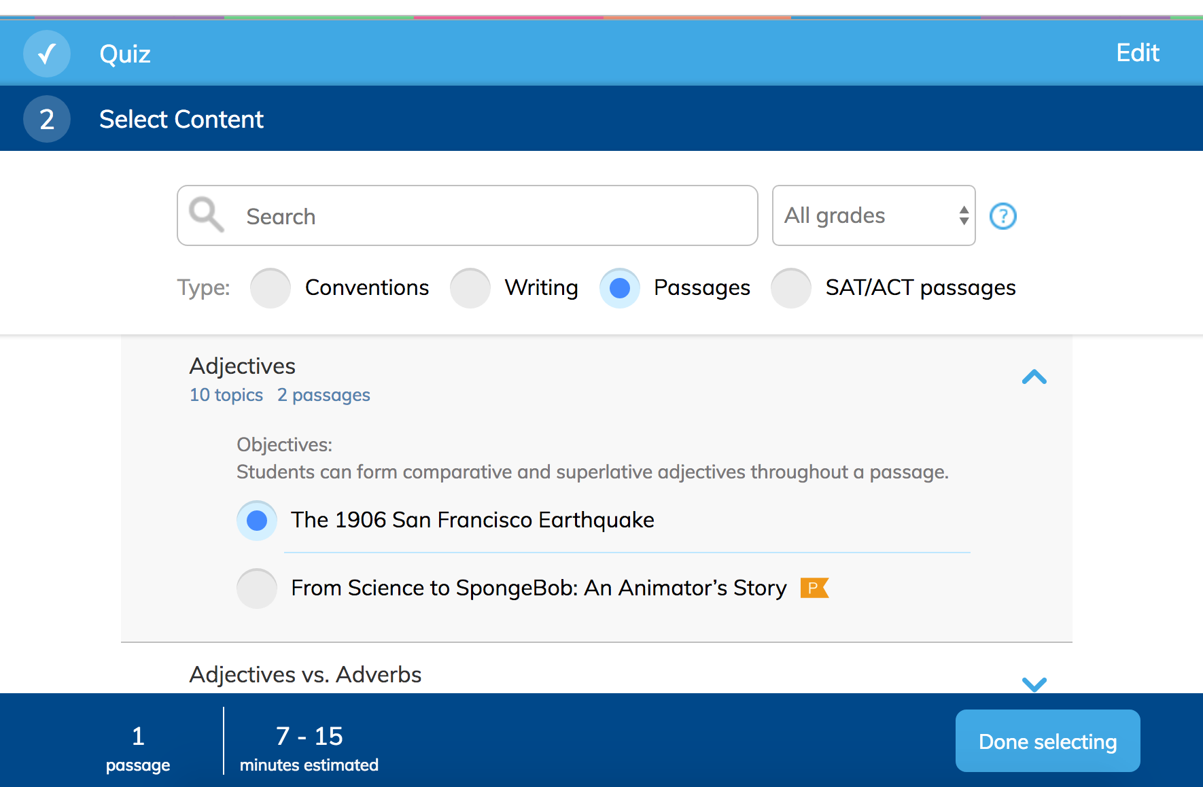The width and height of the screenshot is (1203, 787).
Task: Select From Science to SpongeBob passage
Action: [x=257, y=588]
